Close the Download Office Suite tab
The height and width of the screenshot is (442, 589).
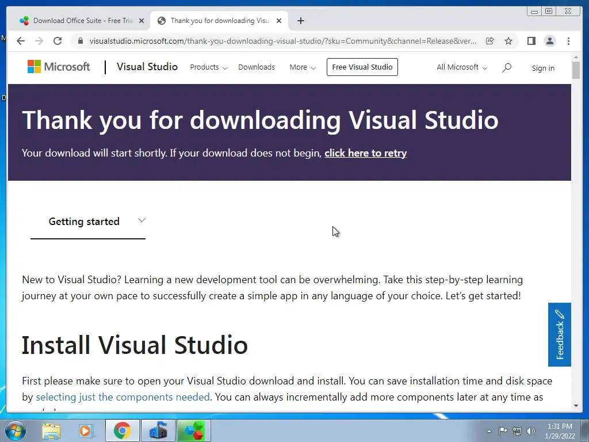click(x=141, y=21)
